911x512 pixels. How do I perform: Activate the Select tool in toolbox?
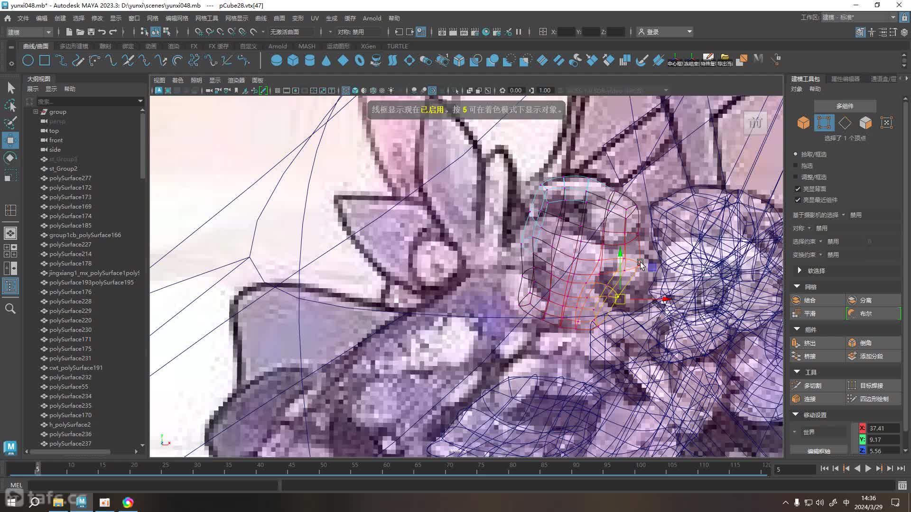point(10,88)
